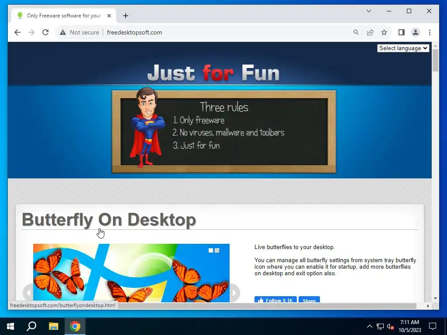Select the second slideshow indicator dot
Viewport: 447px width, 335px height.
click(x=217, y=250)
